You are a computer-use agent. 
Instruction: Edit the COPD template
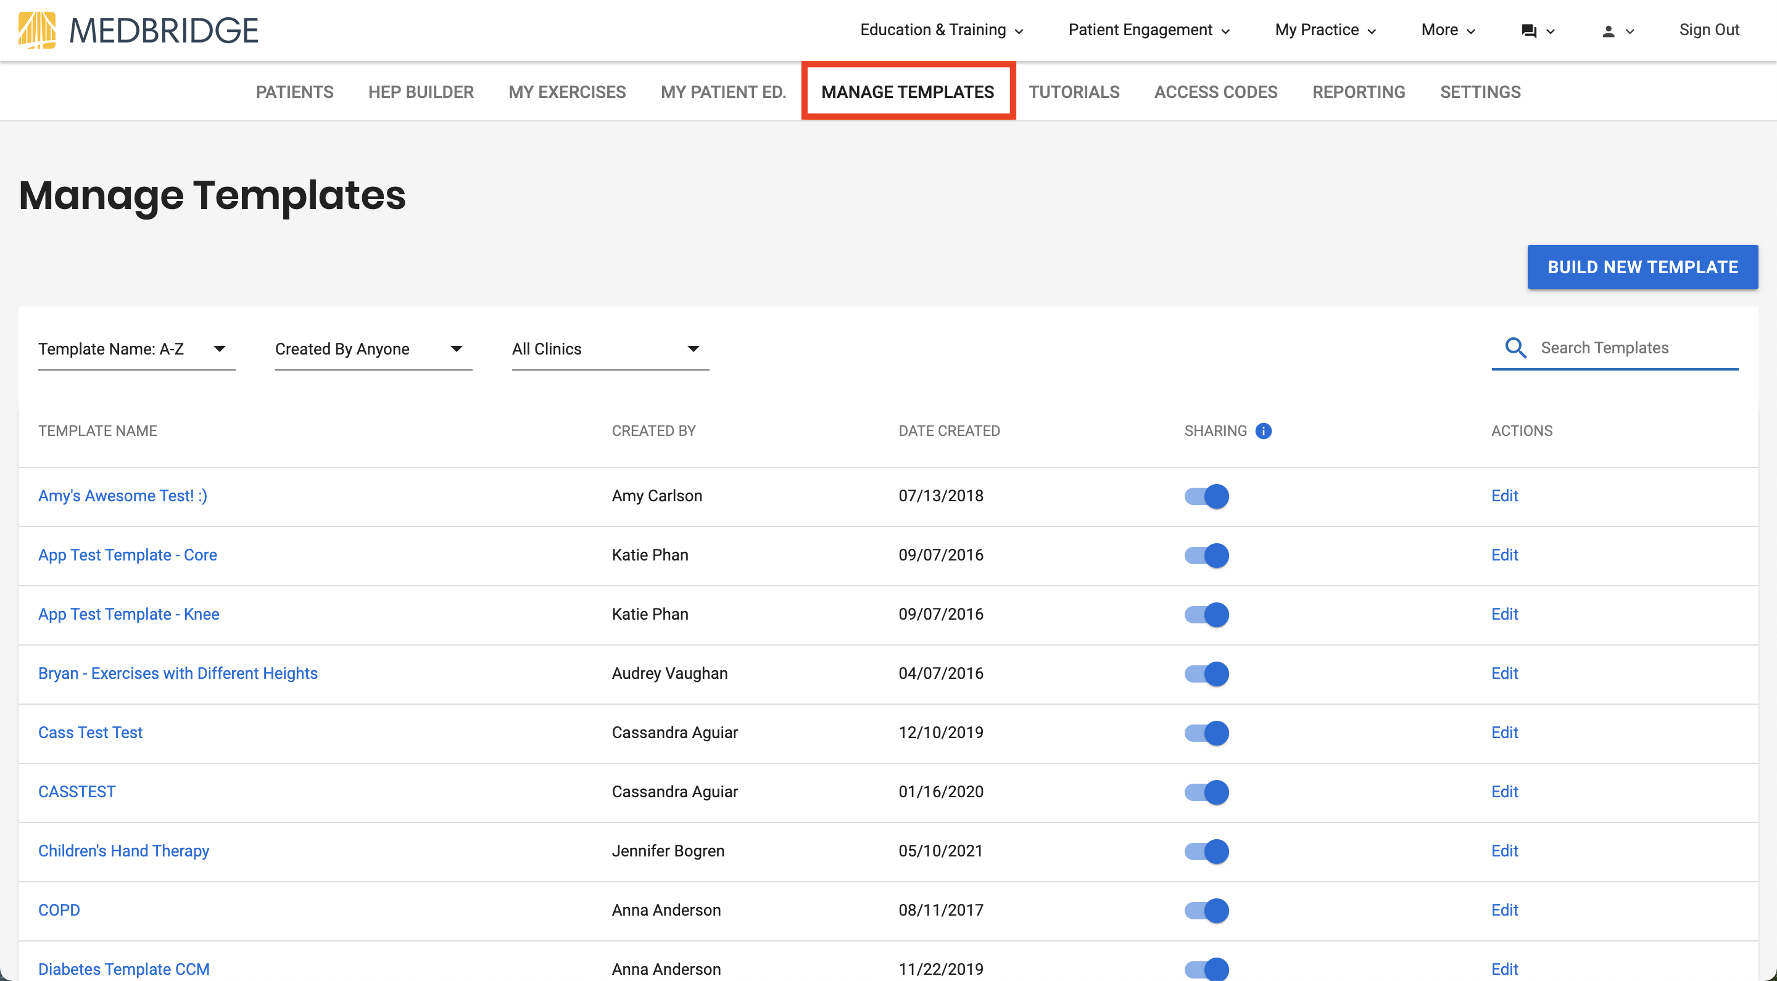(1504, 910)
